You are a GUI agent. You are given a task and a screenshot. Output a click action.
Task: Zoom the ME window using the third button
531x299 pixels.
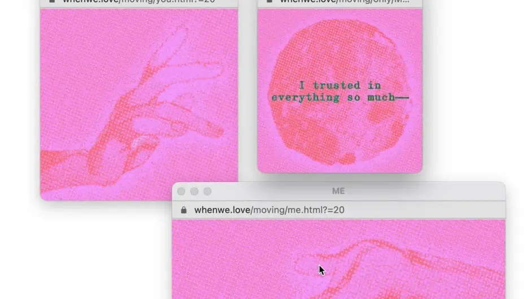pyautogui.click(x=207, y=192)
